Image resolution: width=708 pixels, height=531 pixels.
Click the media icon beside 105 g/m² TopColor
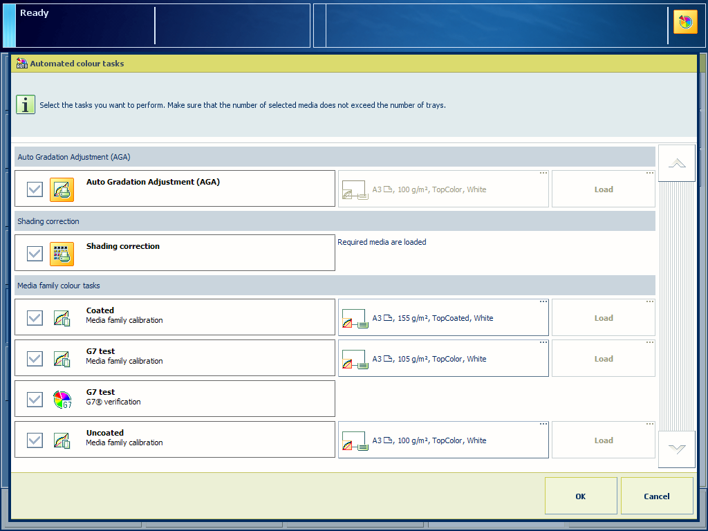pos(355,359)
